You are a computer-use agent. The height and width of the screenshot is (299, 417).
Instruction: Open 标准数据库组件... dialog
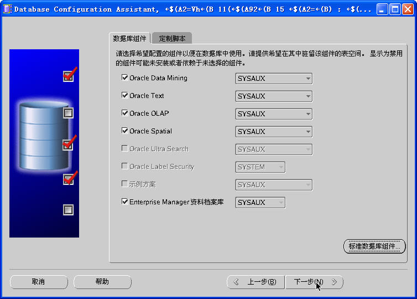(x=374, y=246)
